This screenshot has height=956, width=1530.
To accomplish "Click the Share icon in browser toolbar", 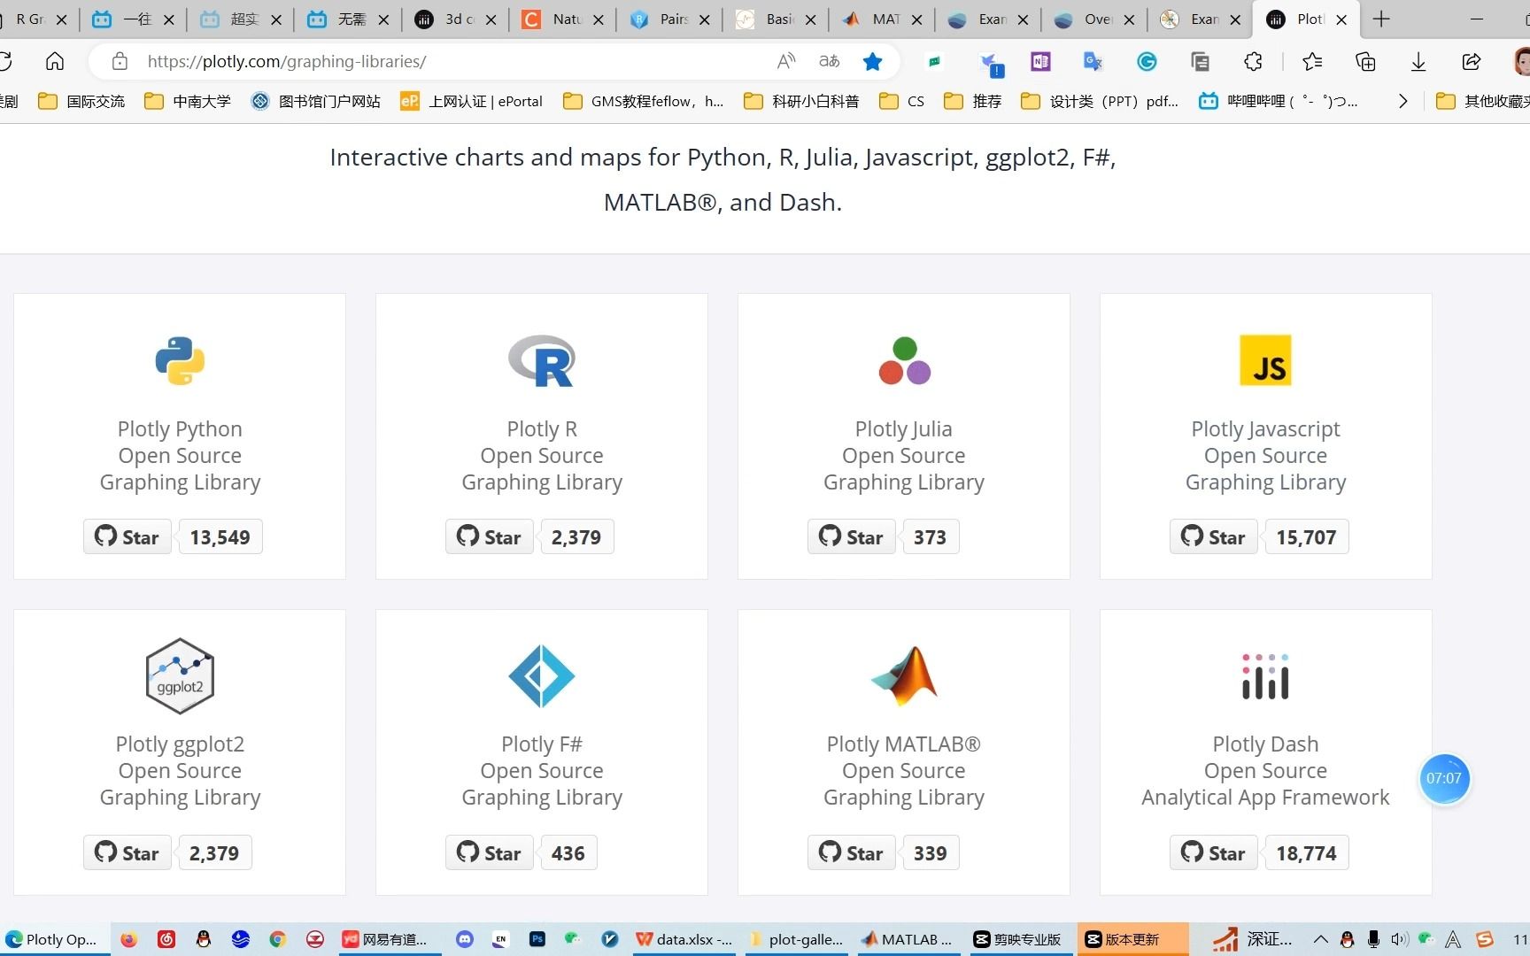I will tap(1472, 61).
